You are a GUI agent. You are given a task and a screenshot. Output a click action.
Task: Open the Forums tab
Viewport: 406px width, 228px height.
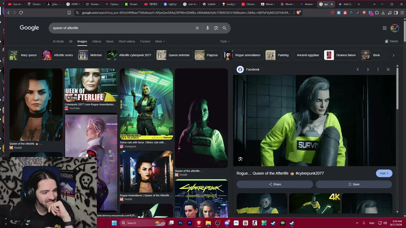tap(145, 41)
